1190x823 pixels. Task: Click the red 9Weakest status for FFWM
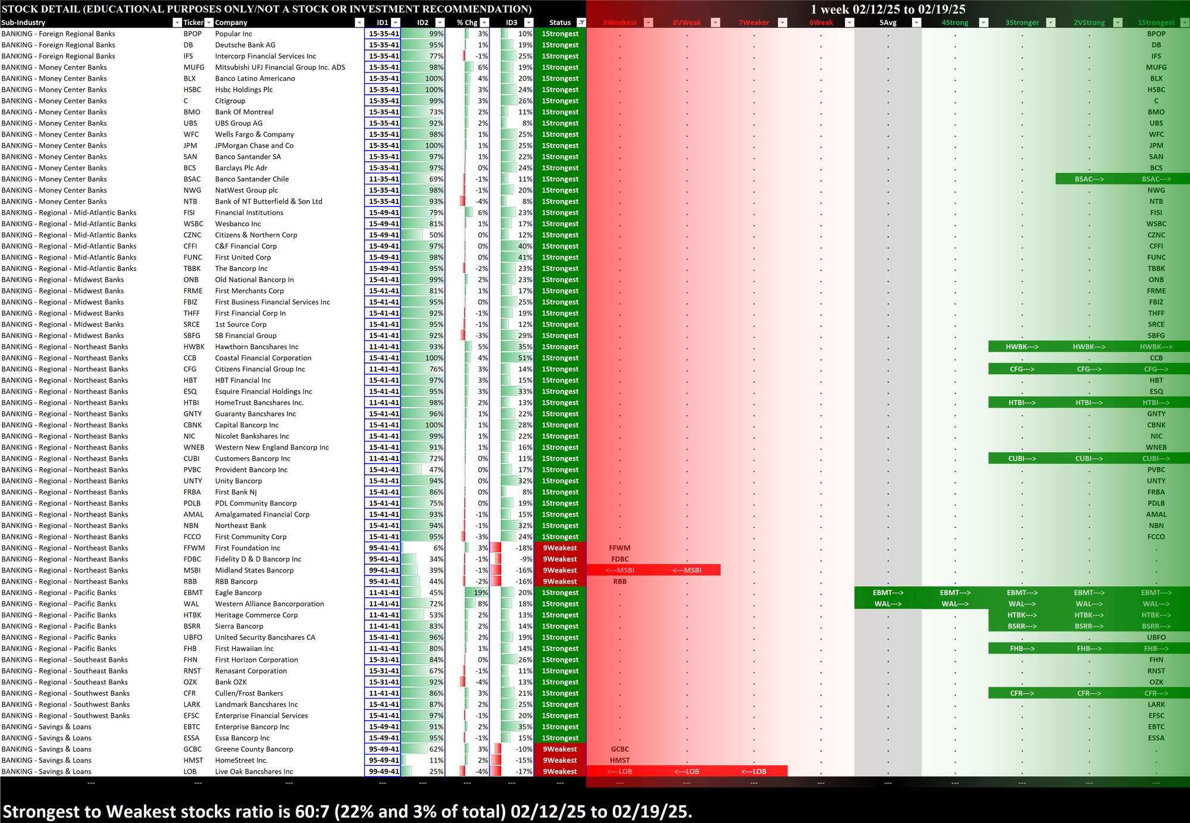[559, 548]
